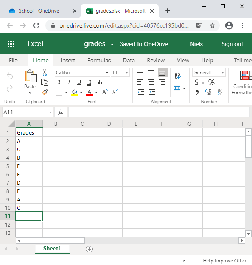Expand the General number format dropdown
Screen dimensions: 252x265
pyautogui.click(x=209, y=73)
